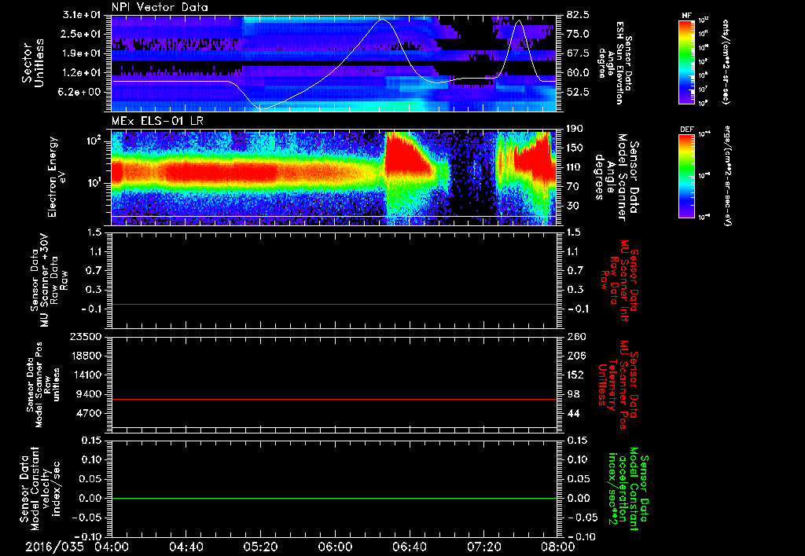The width and height of the screenshot is (805, 556).
Task: Click the NF label above color bar
Action: tap(686, 16)
